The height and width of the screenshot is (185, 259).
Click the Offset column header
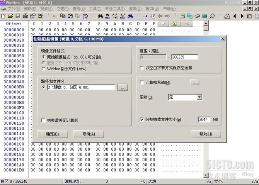tap(14, 24)
